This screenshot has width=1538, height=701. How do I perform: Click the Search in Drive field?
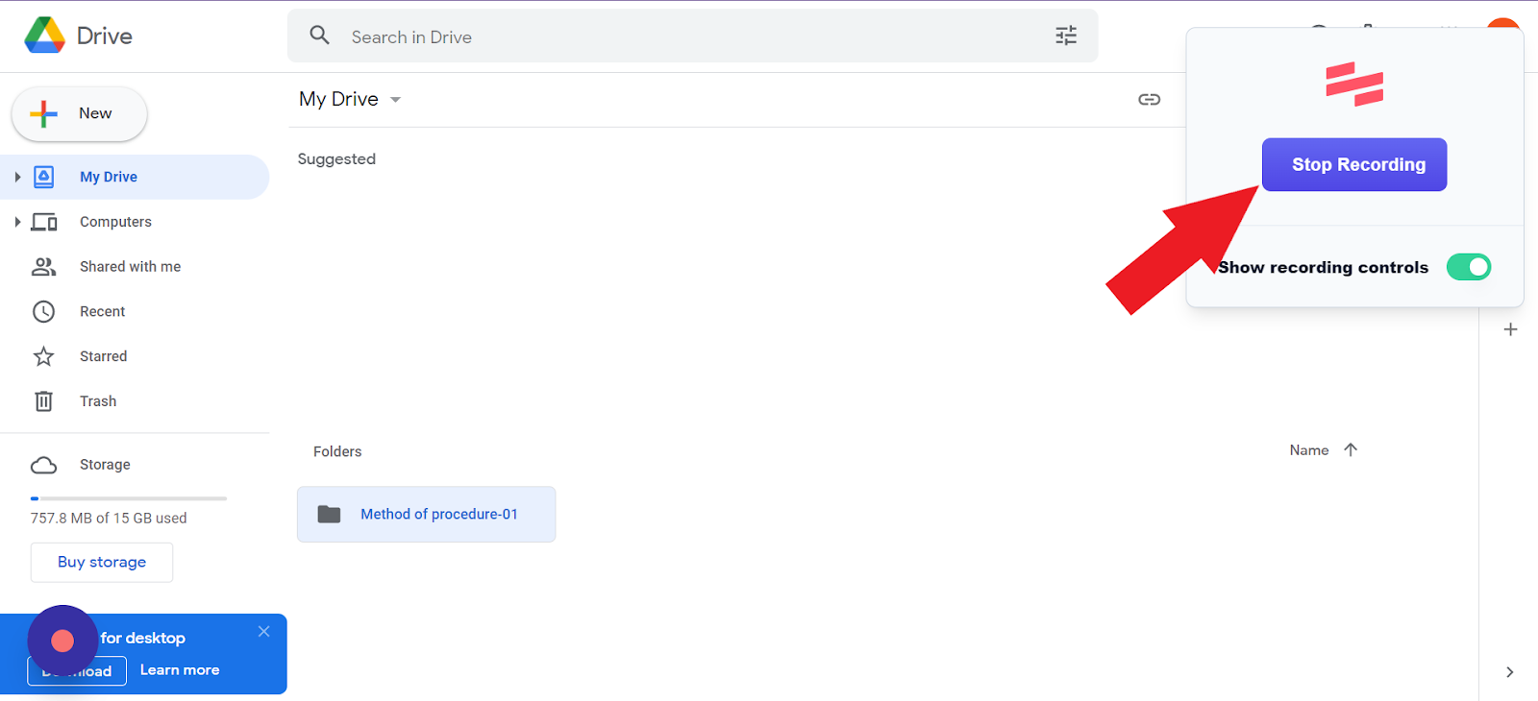[692, 36]
